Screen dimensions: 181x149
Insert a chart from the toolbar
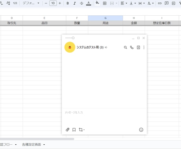pyautogui.click(x=174, y=3)
